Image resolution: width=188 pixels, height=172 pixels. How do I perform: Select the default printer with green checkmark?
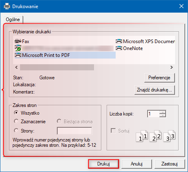point(18,48)
